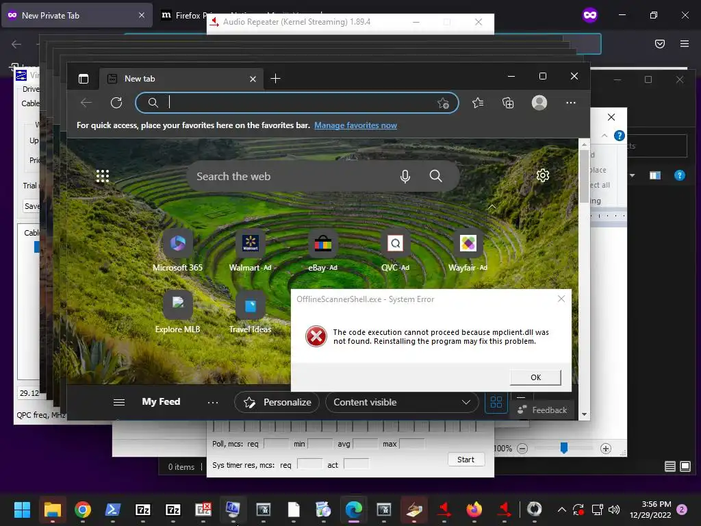Open the volume control in system tray
Screen dimensions: 701x526
[614, 510]
